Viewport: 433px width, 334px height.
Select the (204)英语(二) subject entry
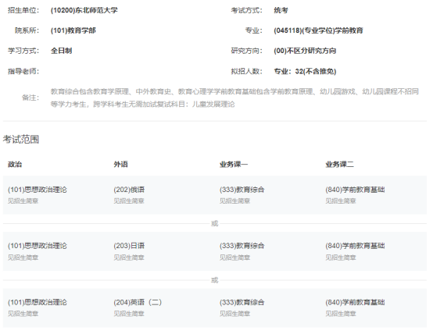138,302
